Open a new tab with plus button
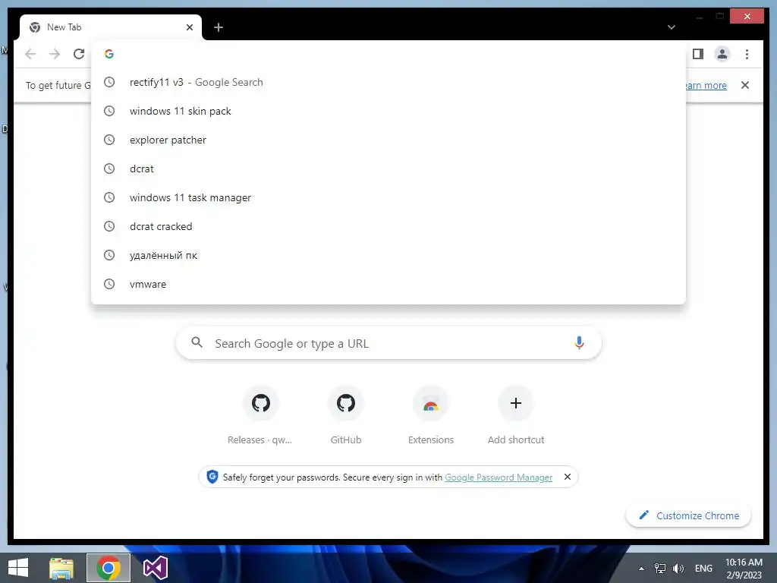This screenshot has height=583, width=777. pyautogui.click(x=219, y=27)
